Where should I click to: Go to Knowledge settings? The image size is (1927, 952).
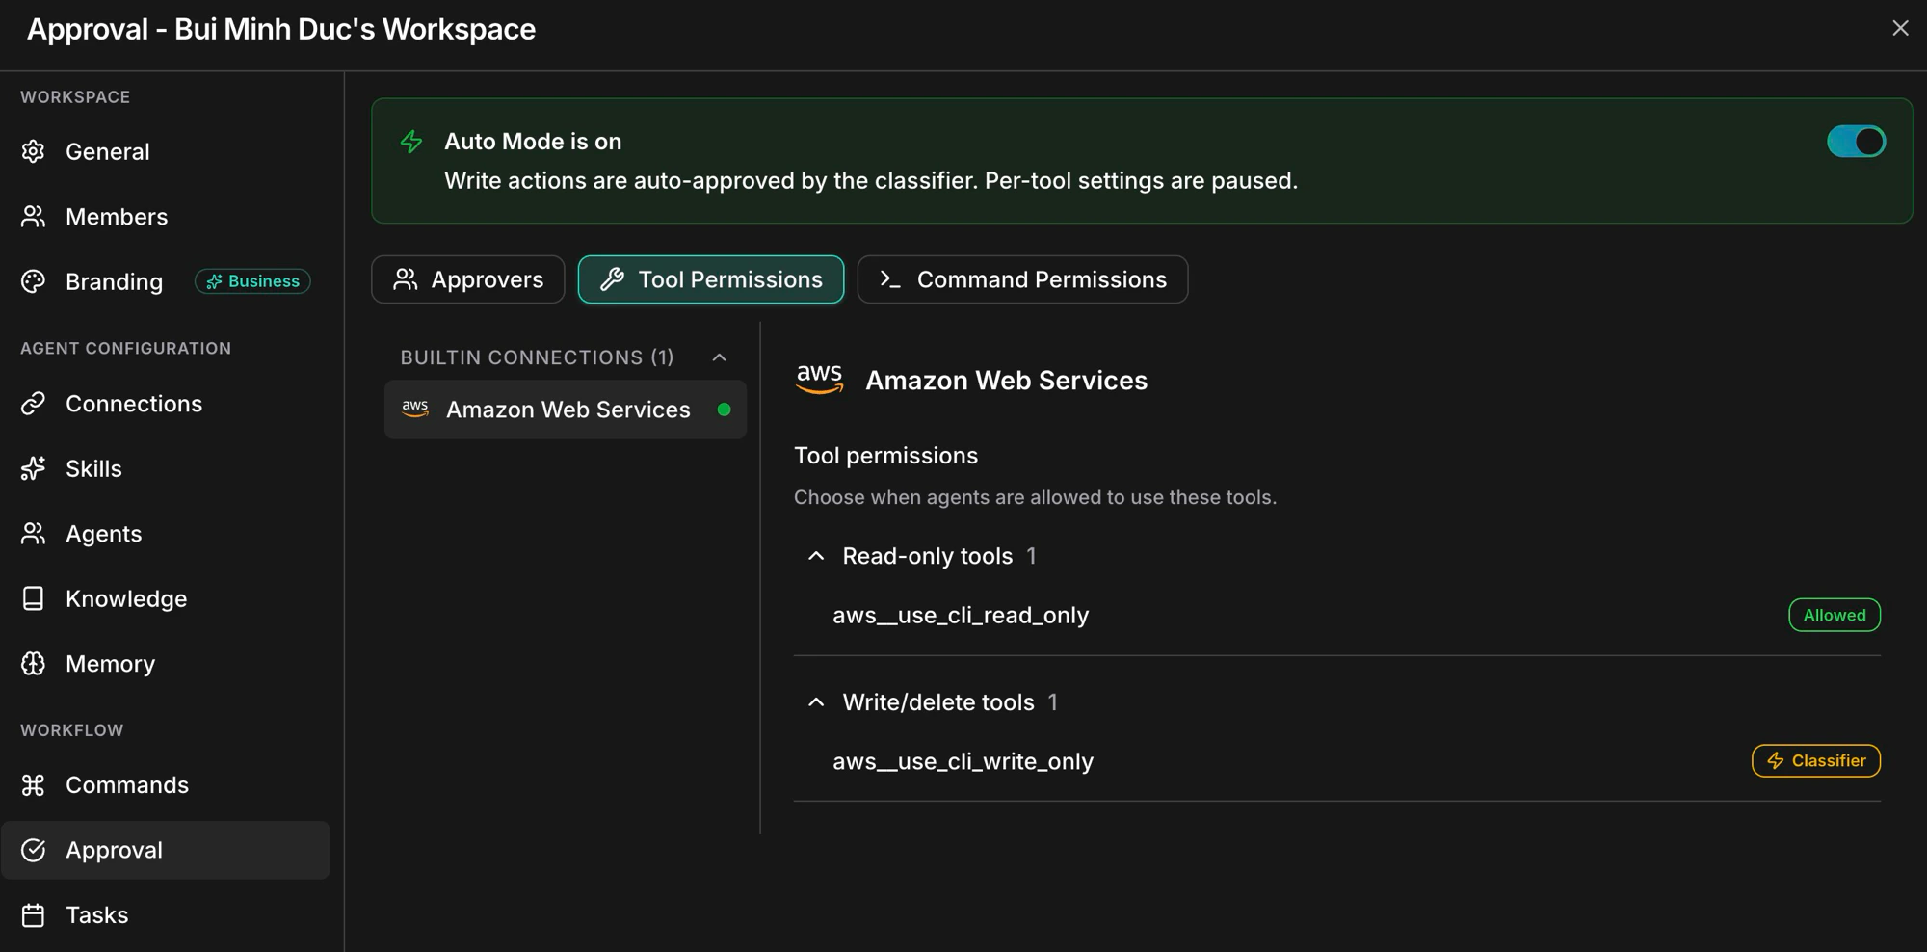tap(166, 598)
